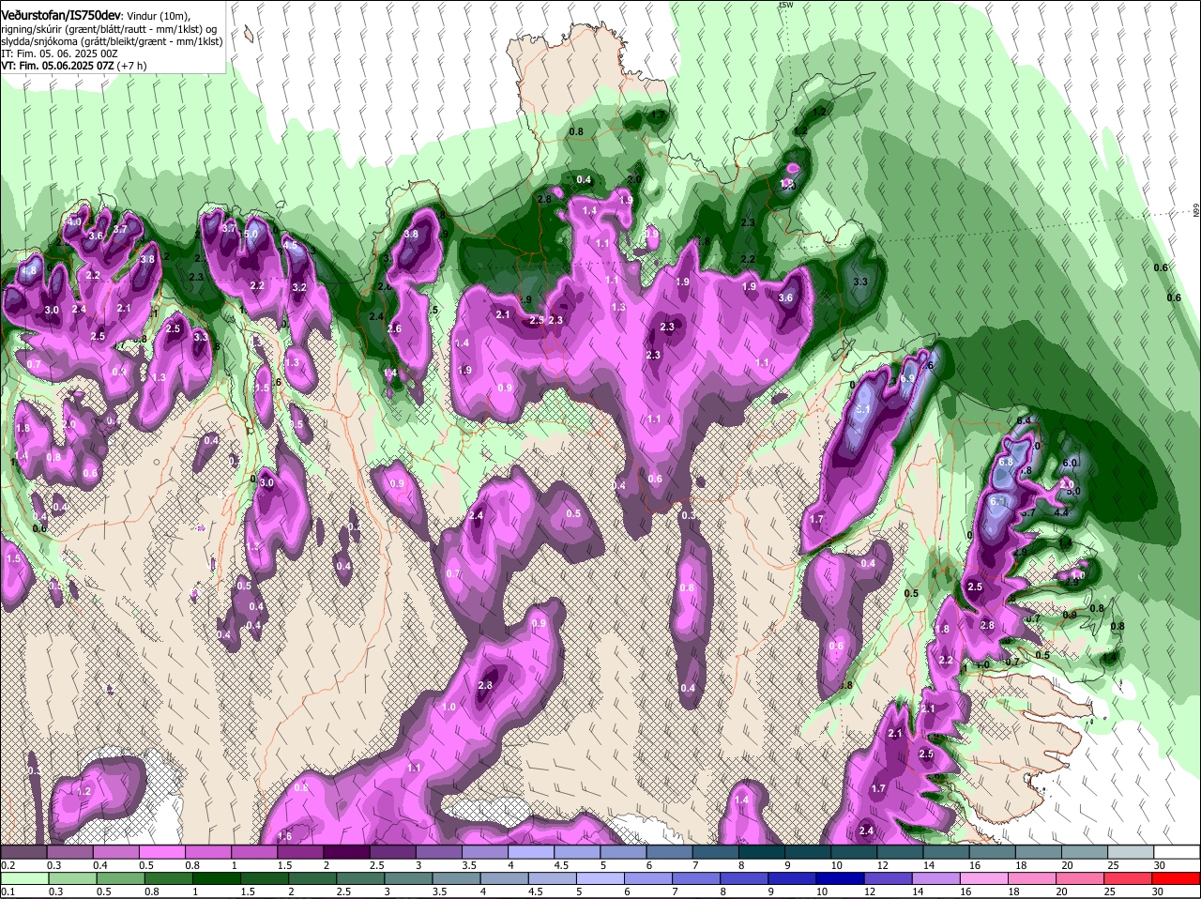This screenshot has width=1201, height=899.
Task: Click the '0.1' label on the rain legend row
Action: (8, 892)
